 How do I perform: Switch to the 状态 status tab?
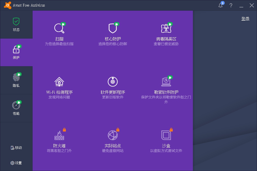[x=16, y=25]
